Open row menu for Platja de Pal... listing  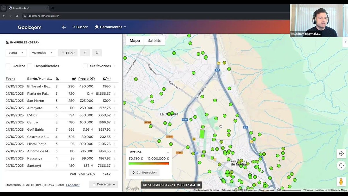click(x=115, y=93)
